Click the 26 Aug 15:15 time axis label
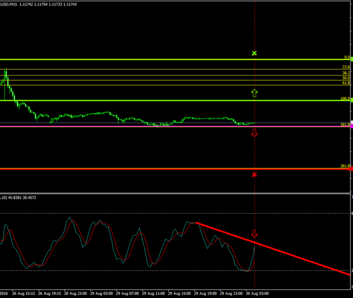The width and height of the screenshot is (353, 298). 24,294
